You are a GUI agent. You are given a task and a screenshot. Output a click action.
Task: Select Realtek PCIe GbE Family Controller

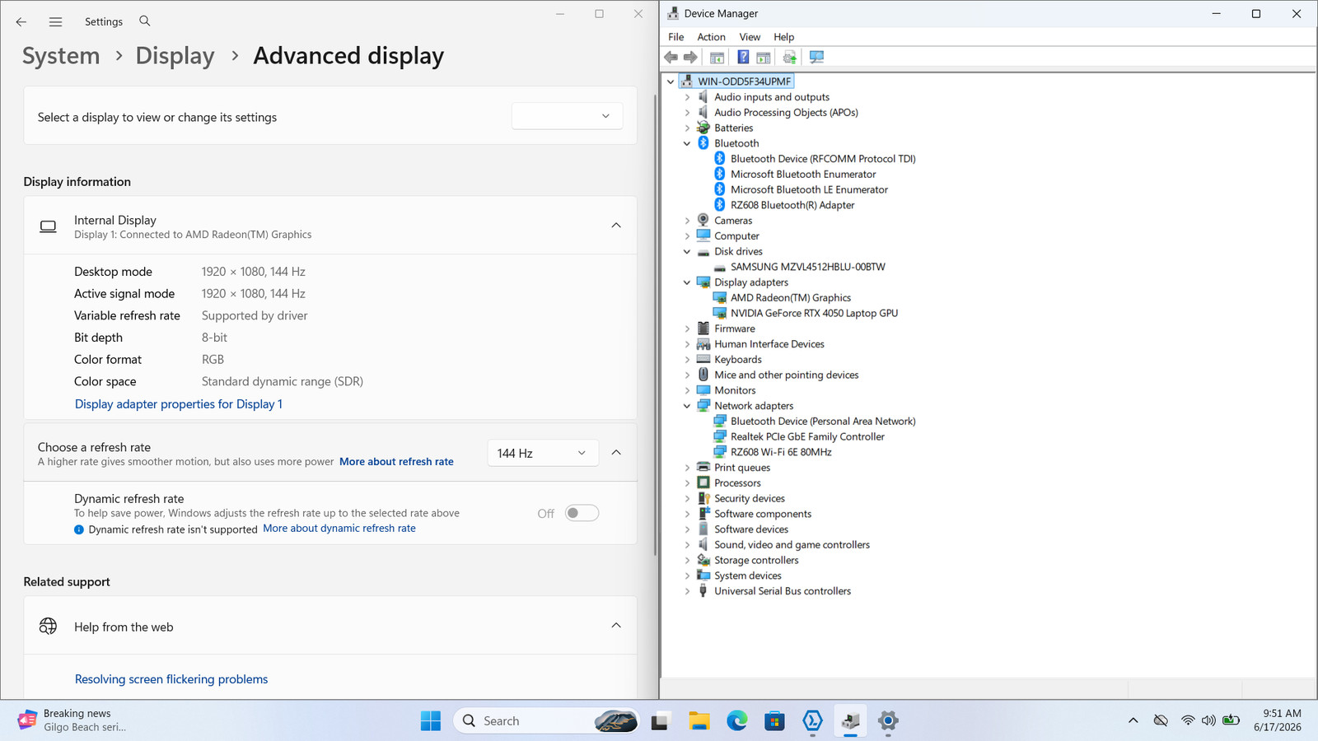807,436
